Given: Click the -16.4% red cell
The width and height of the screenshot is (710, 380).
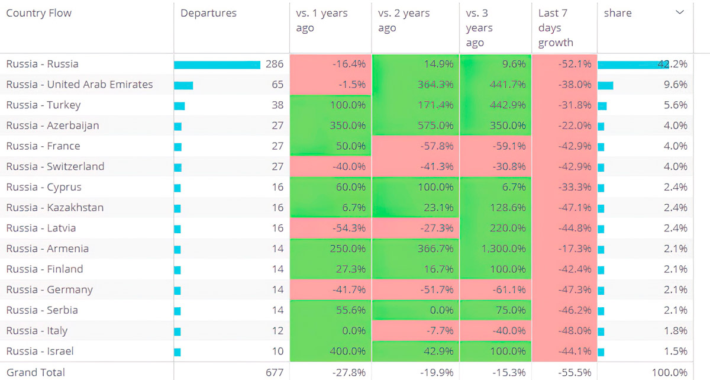Looking at the screenshot, I should coord(330,64).
